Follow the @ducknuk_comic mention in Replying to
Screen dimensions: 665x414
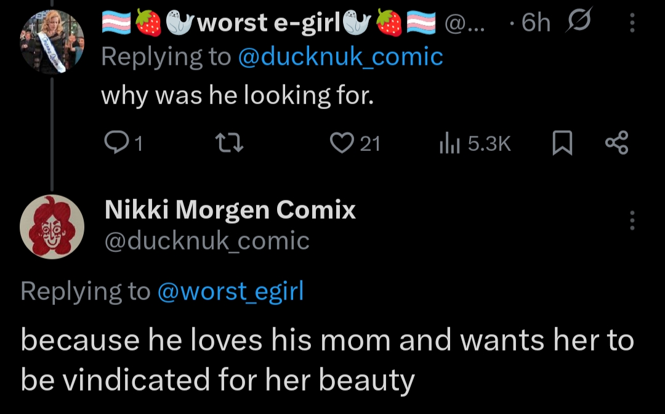tap(340, 57)
